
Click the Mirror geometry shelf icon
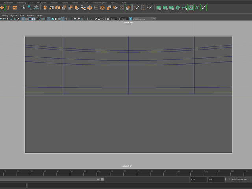point(57,7)
